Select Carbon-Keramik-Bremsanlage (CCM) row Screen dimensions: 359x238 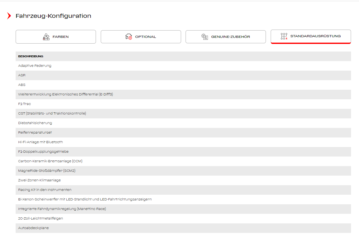coord(50,161)
